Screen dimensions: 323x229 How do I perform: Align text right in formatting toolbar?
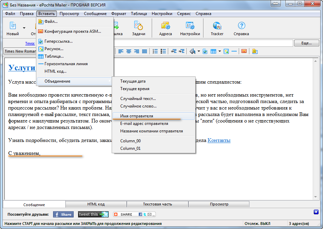coord(137,51)
